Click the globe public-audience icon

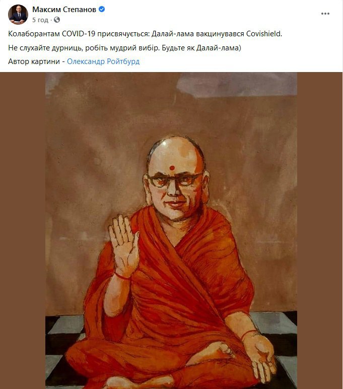[57, 20]
